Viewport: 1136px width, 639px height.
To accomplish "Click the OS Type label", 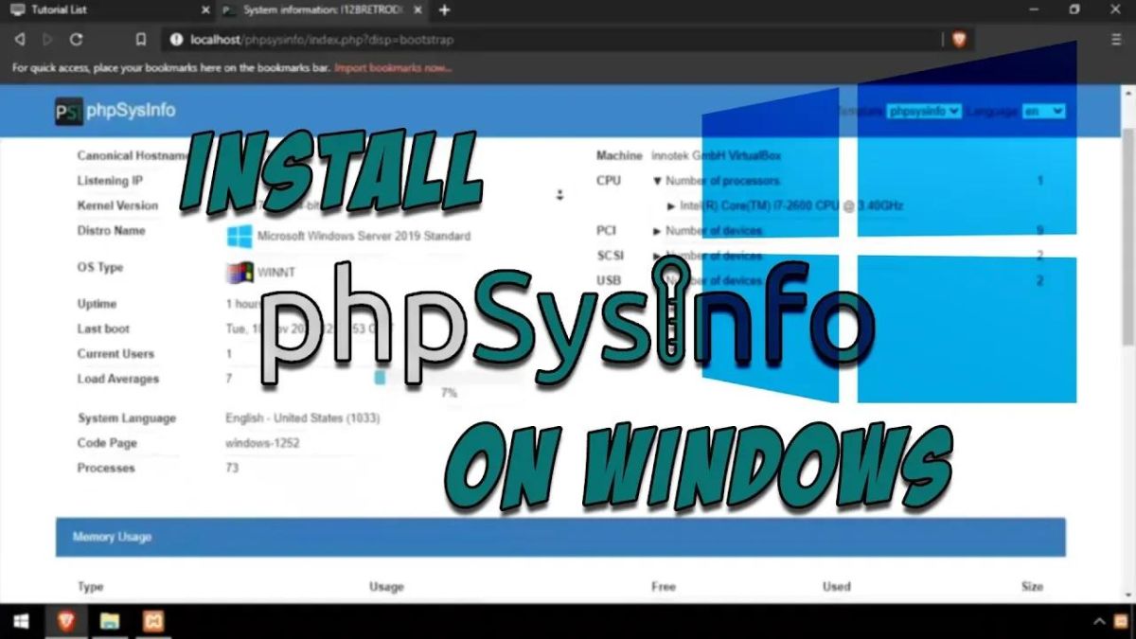I will (x=100, y=267).
